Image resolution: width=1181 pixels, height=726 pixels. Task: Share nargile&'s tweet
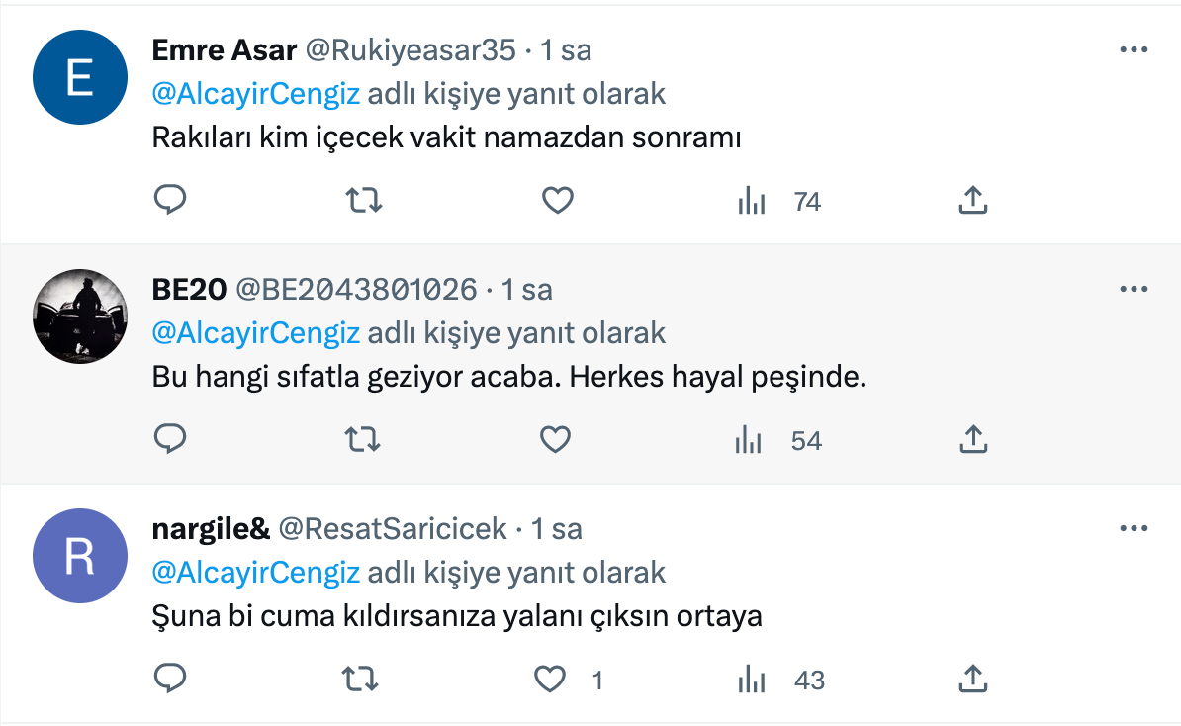click(x=973, y=679)
